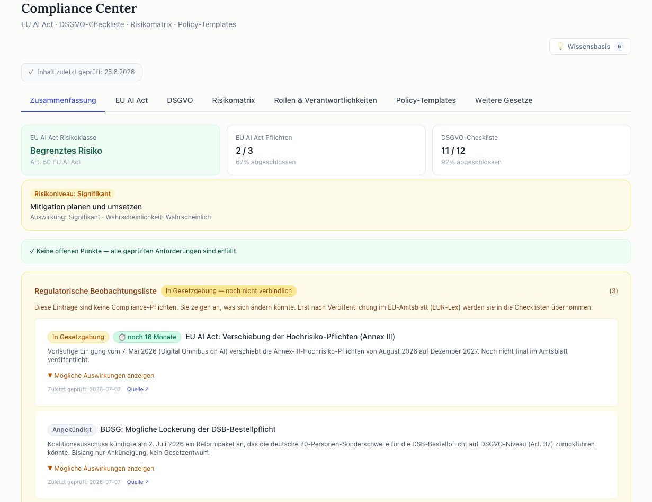Switch to the EU AI Act tab
Viewport: 652px width, 502px height.
pyautogui.click(x=131, y=100)
